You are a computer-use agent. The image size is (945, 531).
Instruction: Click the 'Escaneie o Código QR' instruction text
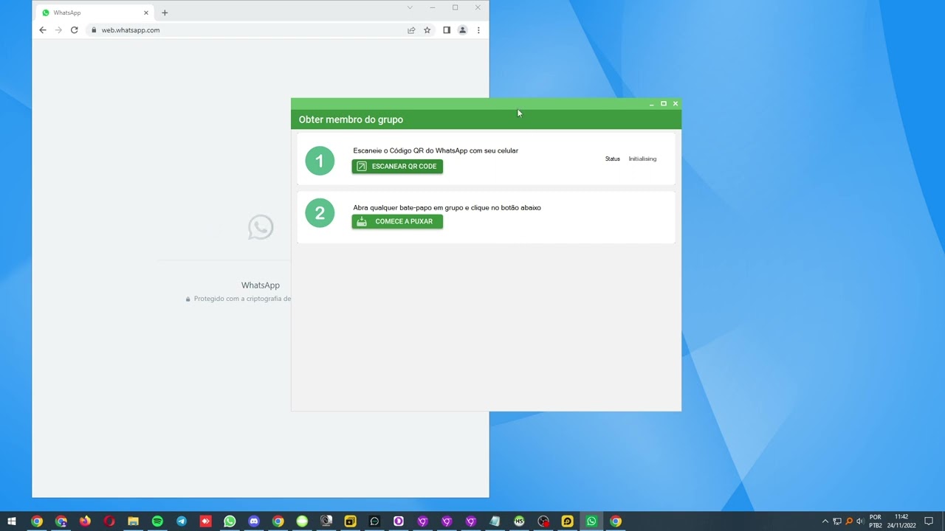pos(436,150)
